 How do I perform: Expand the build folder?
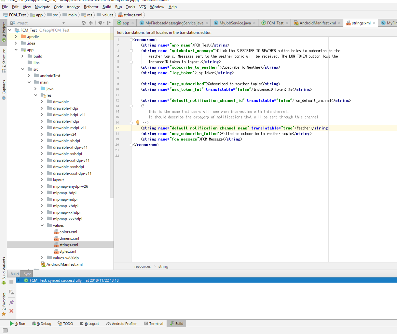coord(22,56)
